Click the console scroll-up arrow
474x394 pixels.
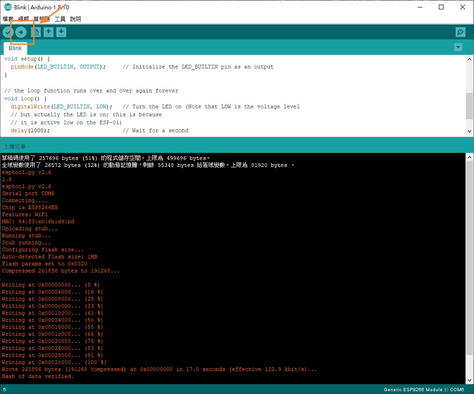pos(469,157)
